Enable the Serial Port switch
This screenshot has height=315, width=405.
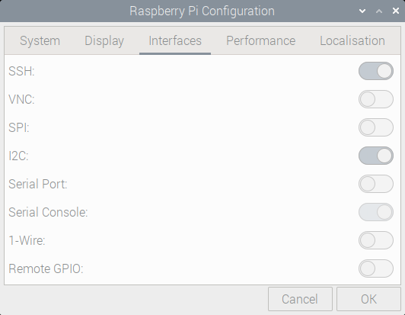[376, 184]
